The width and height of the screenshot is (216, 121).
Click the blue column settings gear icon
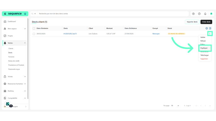pos(207,28)
